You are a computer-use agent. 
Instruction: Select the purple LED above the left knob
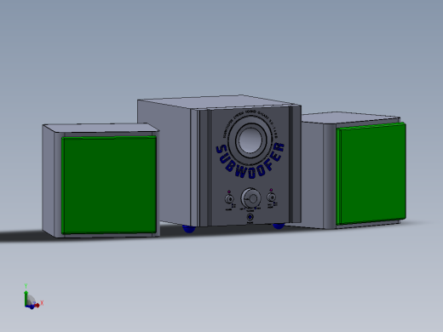[x=229, y=192]
